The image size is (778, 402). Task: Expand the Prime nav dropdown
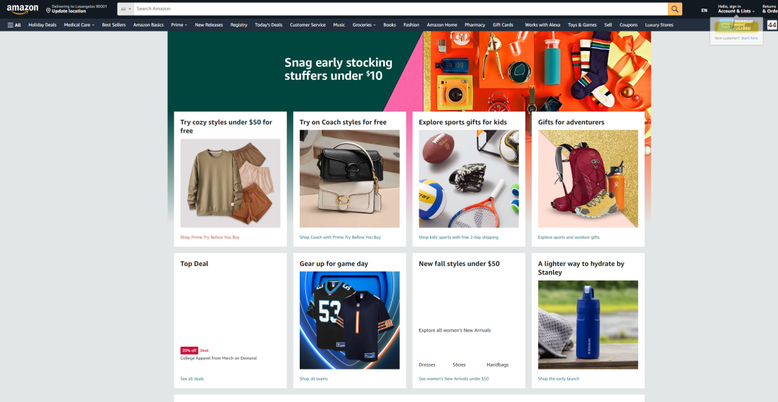tap(179, 24)
